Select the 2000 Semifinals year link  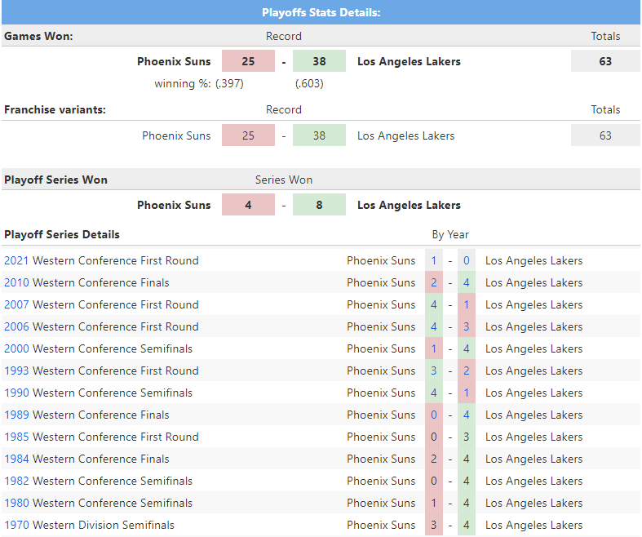pos(16,349)
